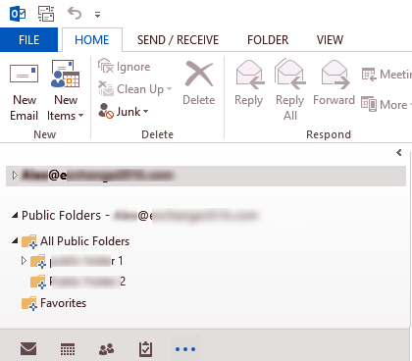412x361 pixels.
Task: Select the Public Folders root row
Action: (x=140, y=215)
